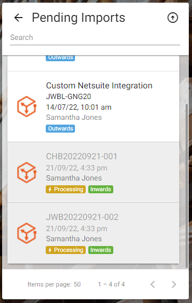Select the orange box icon for CHB20220921-001
This screenshot has height=303, width=192.
coord(27,173)
